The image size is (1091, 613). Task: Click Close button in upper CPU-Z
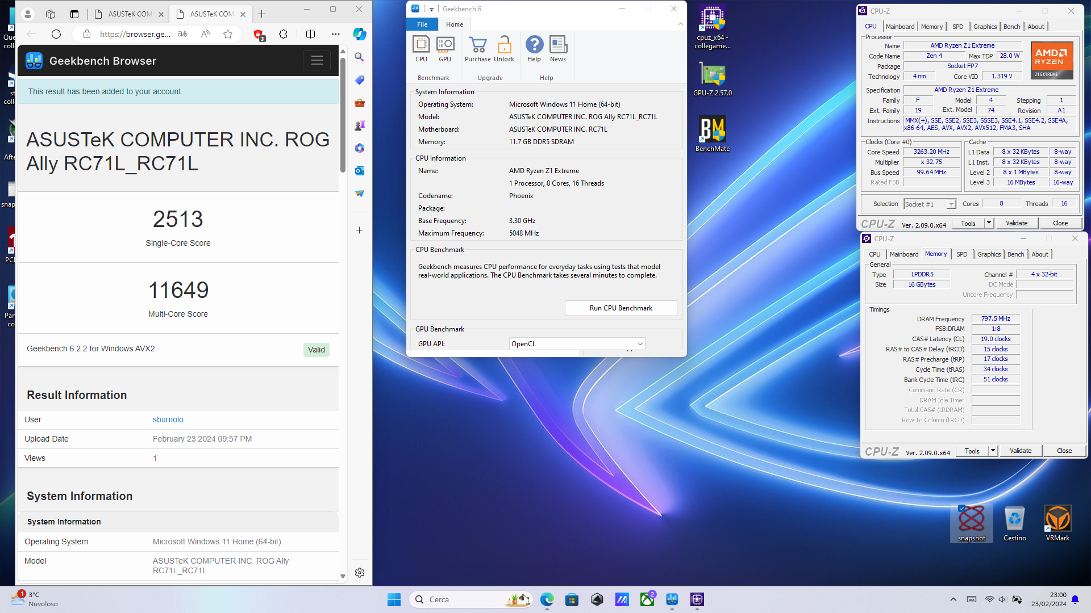coord(1060,224)
